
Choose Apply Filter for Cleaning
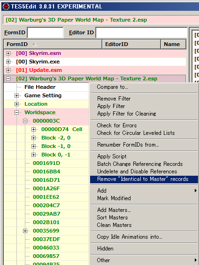click(144, 114)
